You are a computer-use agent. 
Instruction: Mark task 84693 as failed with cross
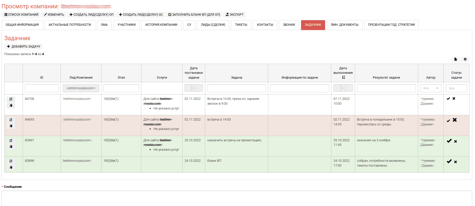[x=455, y=120]
